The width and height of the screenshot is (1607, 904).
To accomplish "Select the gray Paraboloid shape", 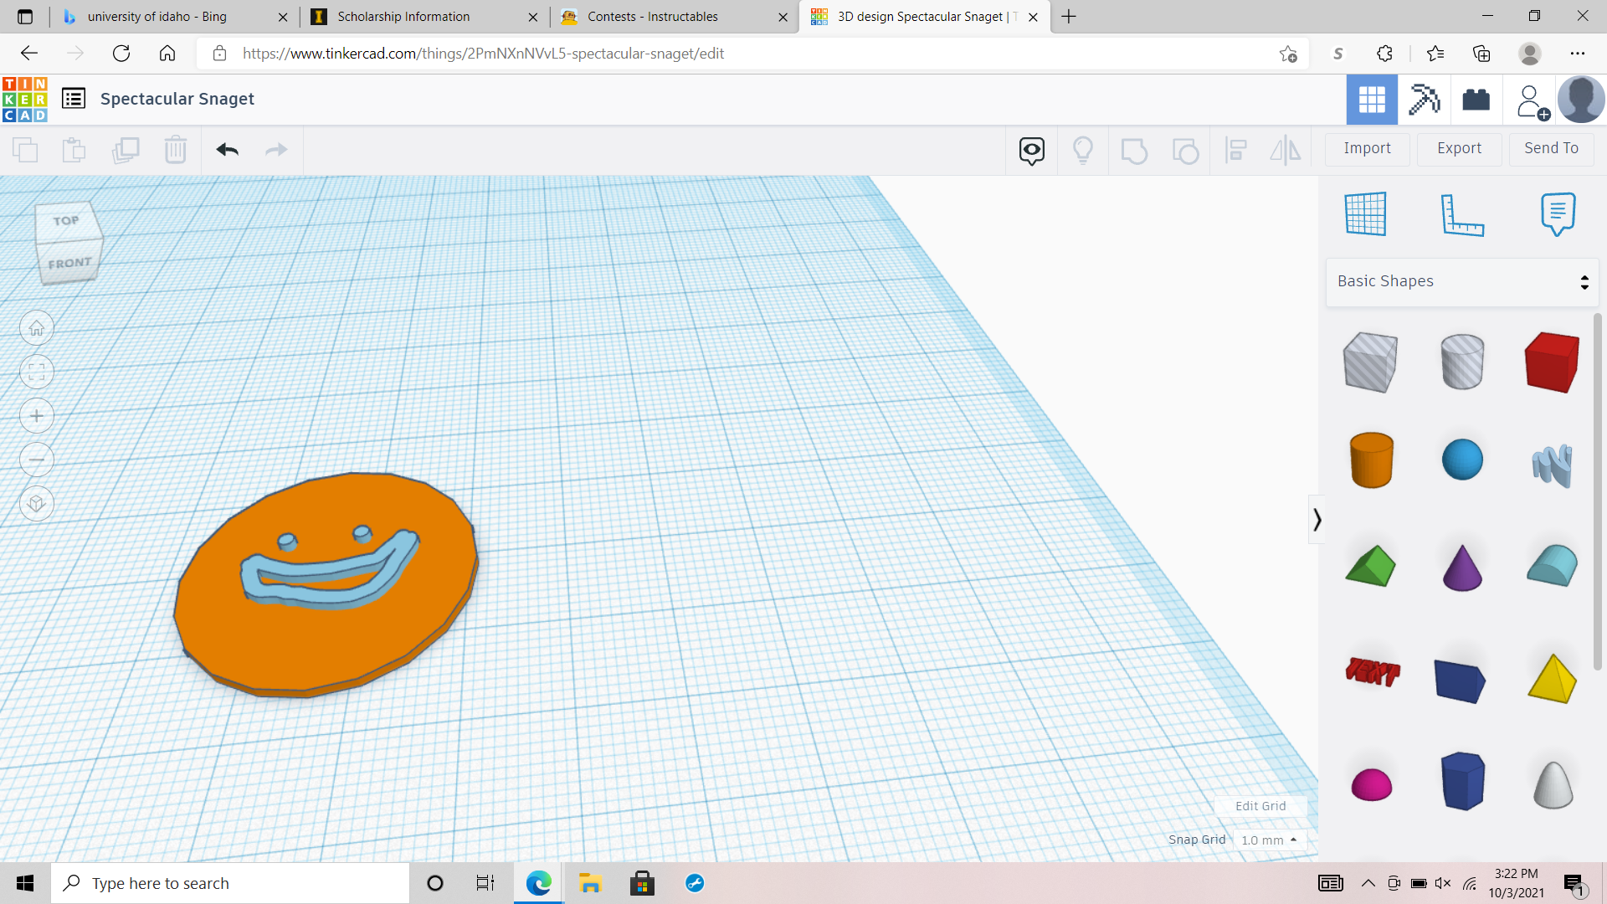I will pos(1553,785).
